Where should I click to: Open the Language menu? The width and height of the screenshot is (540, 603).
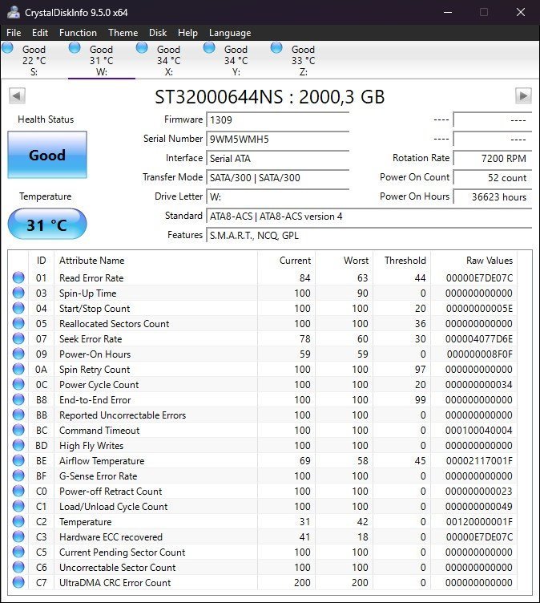tap(230, 33)
